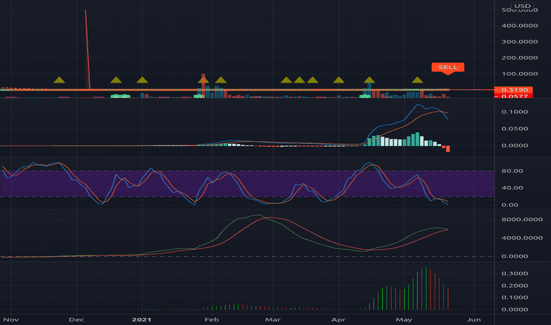Click the 0.3000 axis value in bottom pane
This screenshot has height=325, width=551.
(514, 274)
